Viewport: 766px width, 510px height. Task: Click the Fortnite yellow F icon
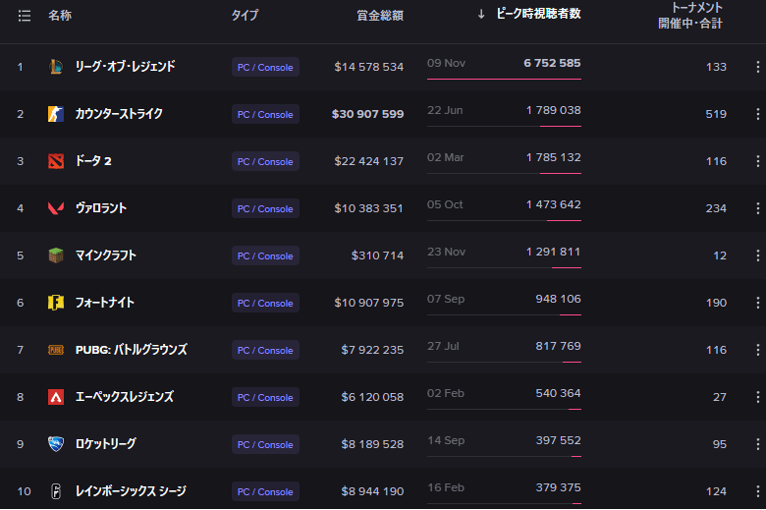56,303
